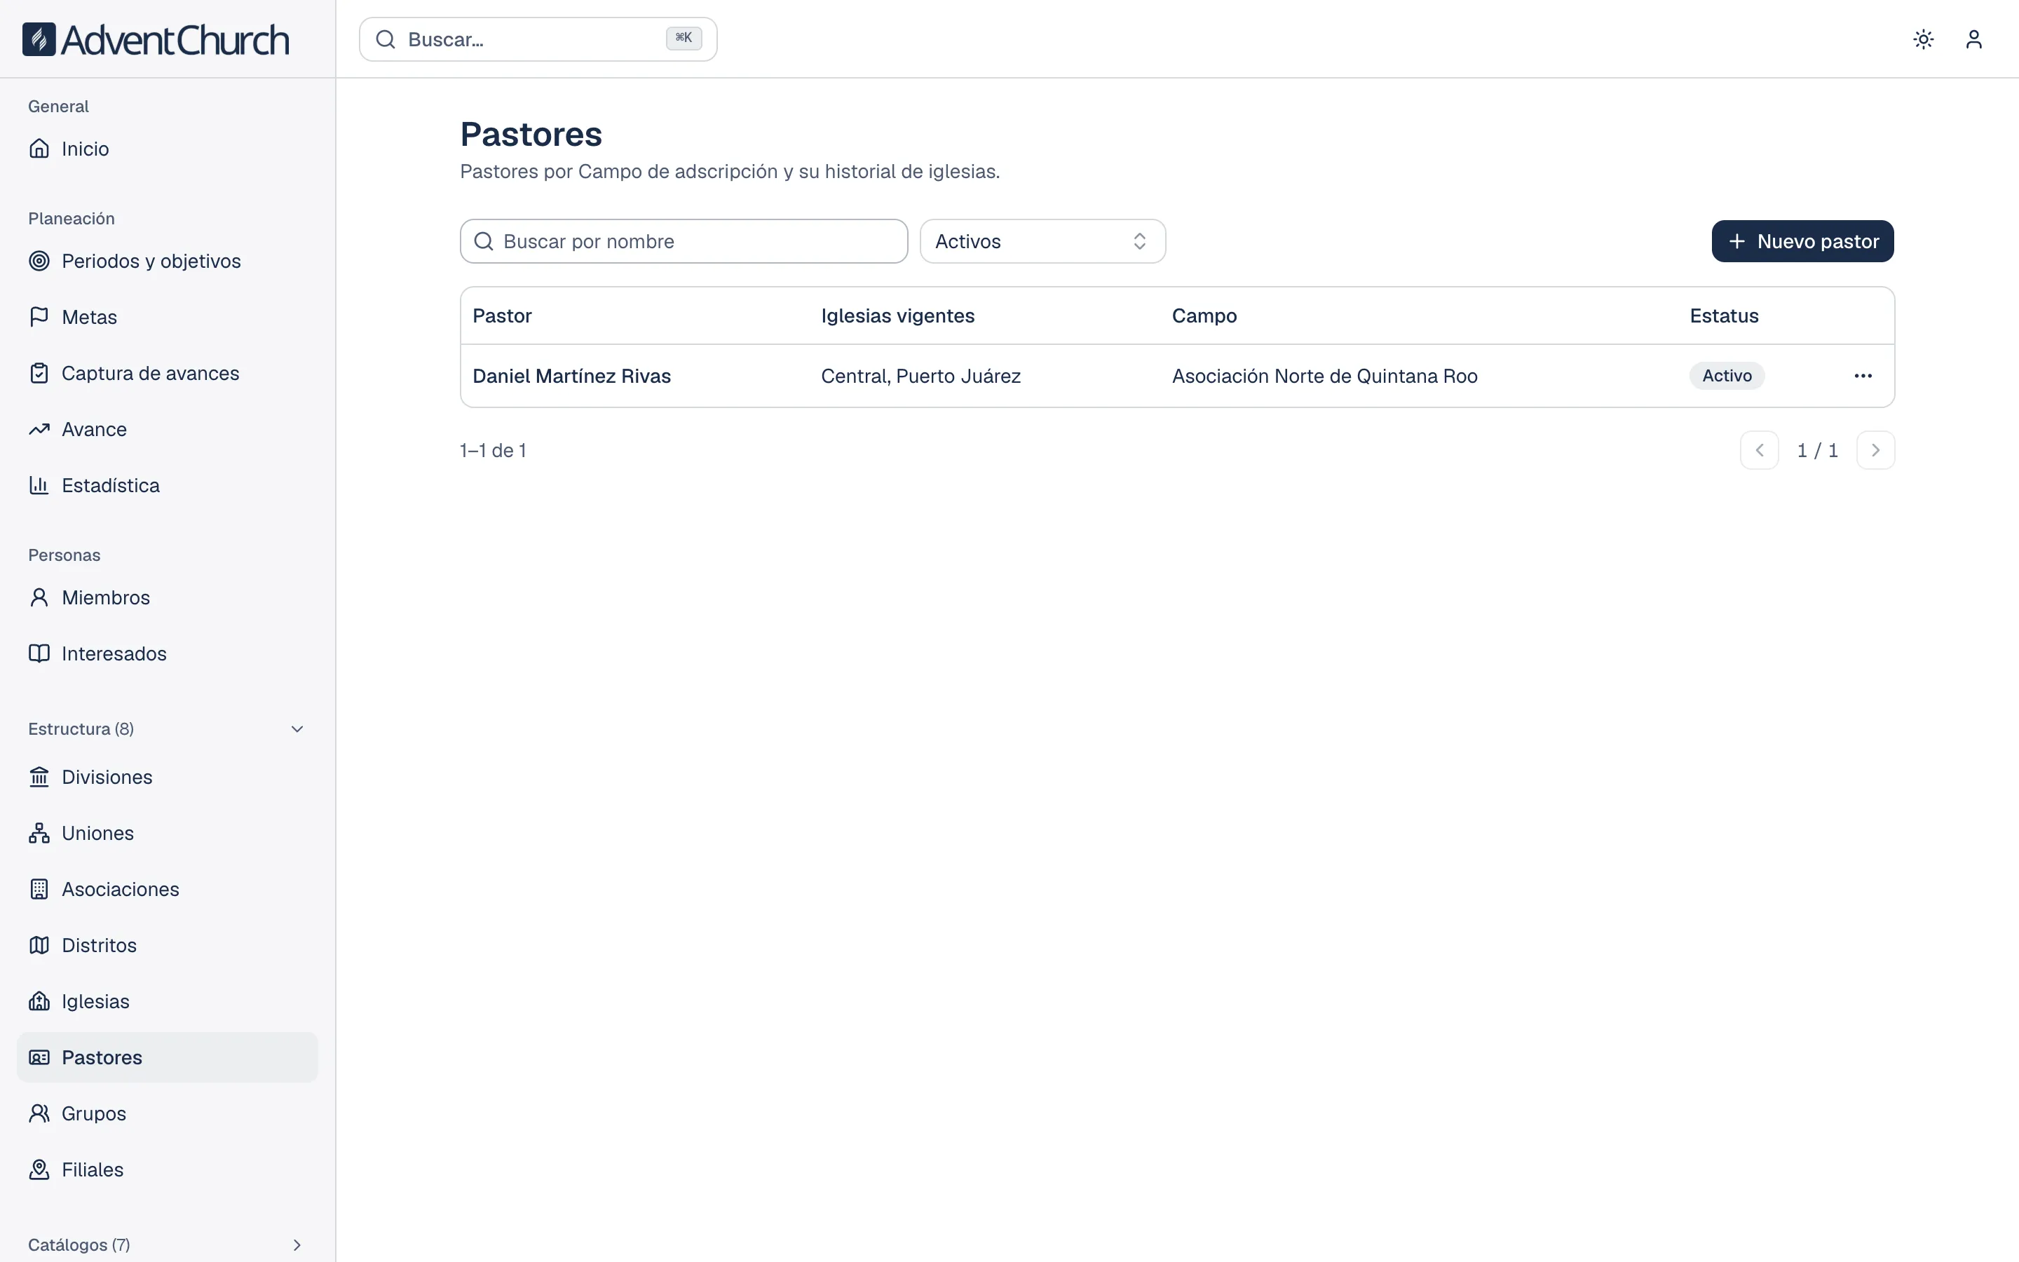Screen dimensions: 2019x1262
Task: Toggle the light/dark theme sun icon
Action: point(1923,39)
